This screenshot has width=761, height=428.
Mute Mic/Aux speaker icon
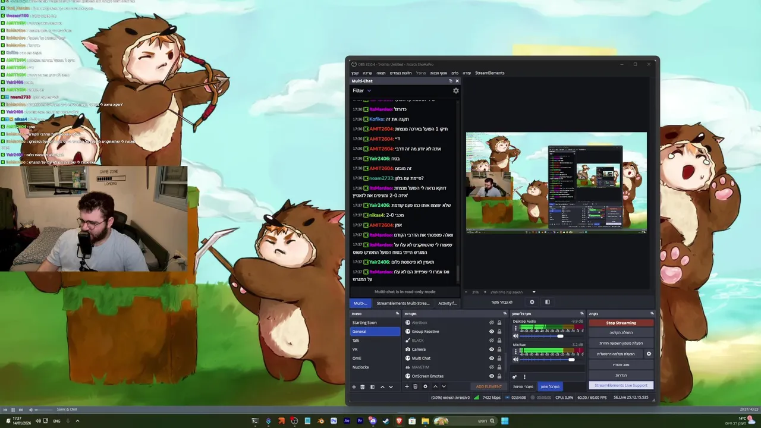pos(515,359)
